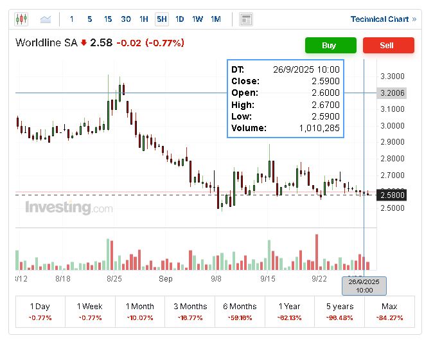Click the 9/22 date axis label
Viewport: 424px width, 340px height.
(319, 278)
